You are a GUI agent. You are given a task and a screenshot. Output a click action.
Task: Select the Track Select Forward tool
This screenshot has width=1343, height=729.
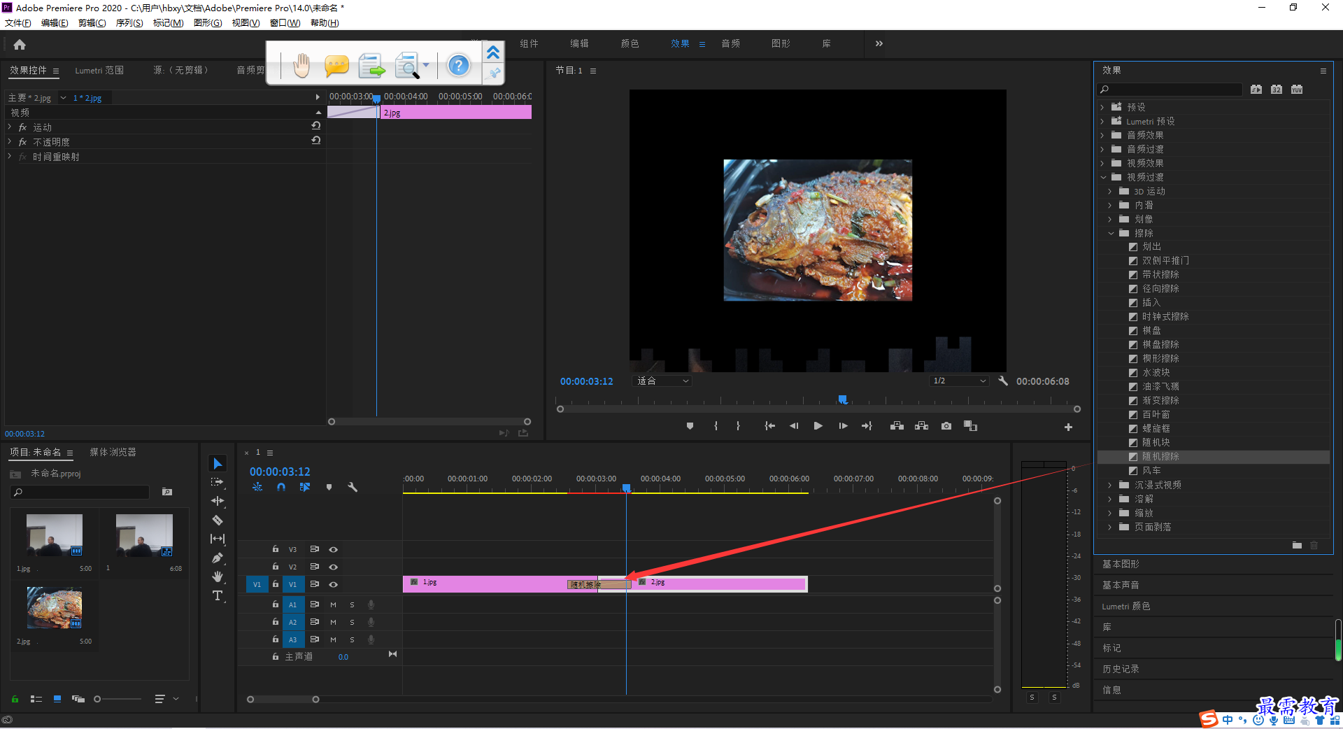point(218,482)
